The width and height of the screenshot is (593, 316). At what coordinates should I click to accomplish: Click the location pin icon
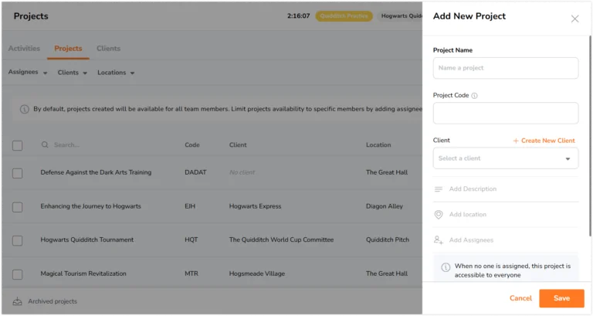pos(439,215)
